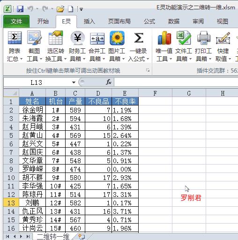
Task: Open the 页面布局 ribbon tab
Action: 119,22
